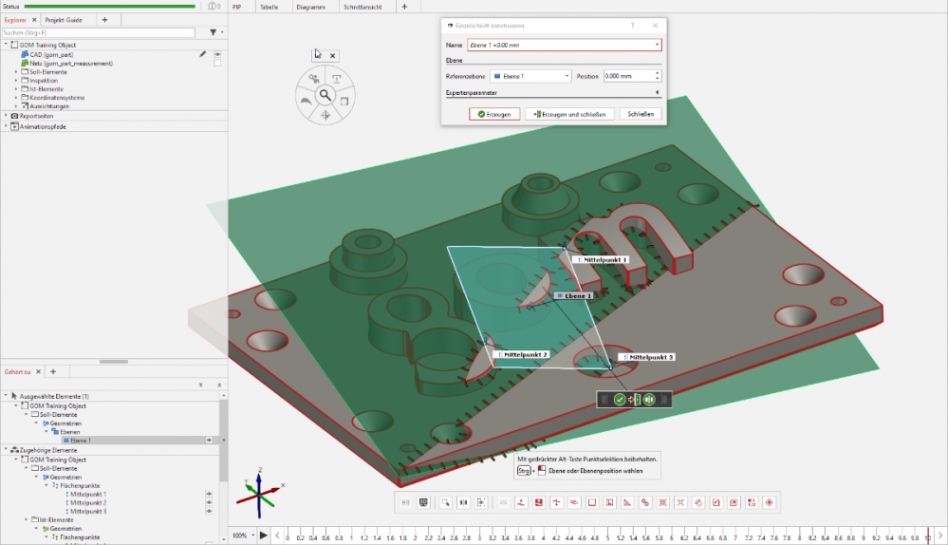Click the Schließen button in the dialog
Viewport: 948px width, 545px height.
point(641,114)
